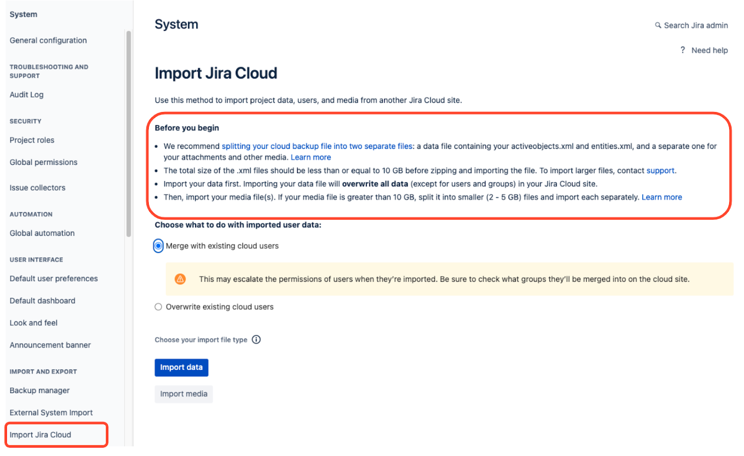Click the Security section header
Viewport: 744px width, 456px height.
(x=26, y=121)
